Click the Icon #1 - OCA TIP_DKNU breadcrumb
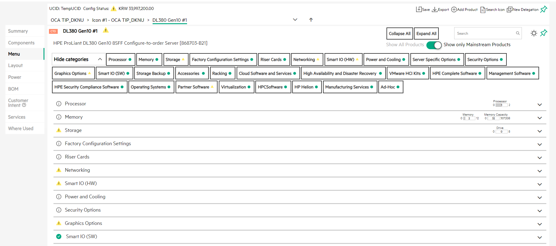 [118, 20]
